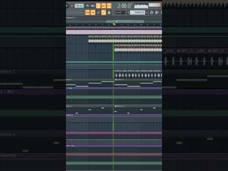Toggle the note grouping icon

104,12
